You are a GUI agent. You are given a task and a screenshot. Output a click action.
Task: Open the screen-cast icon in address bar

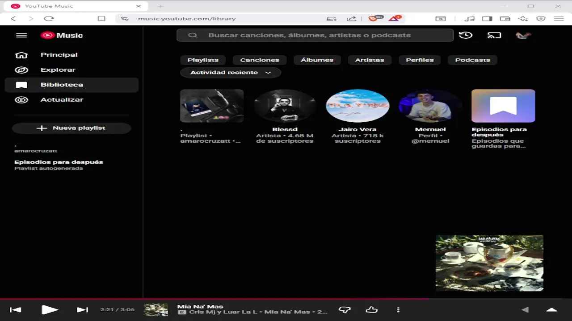pyautogui.click(x=332, y=19)
